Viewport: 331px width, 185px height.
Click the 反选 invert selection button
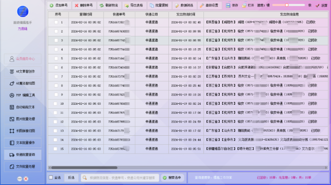pos(71,178)
